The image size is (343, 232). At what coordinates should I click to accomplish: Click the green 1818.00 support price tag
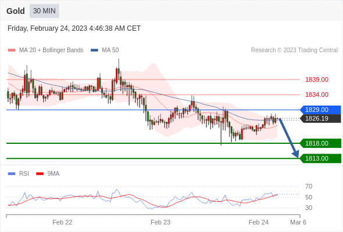coord(321,143)
